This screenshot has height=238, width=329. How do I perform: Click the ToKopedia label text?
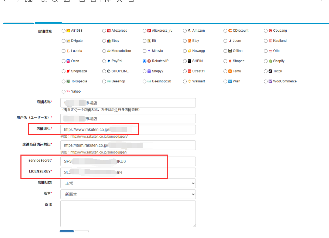tap(79, 81)
